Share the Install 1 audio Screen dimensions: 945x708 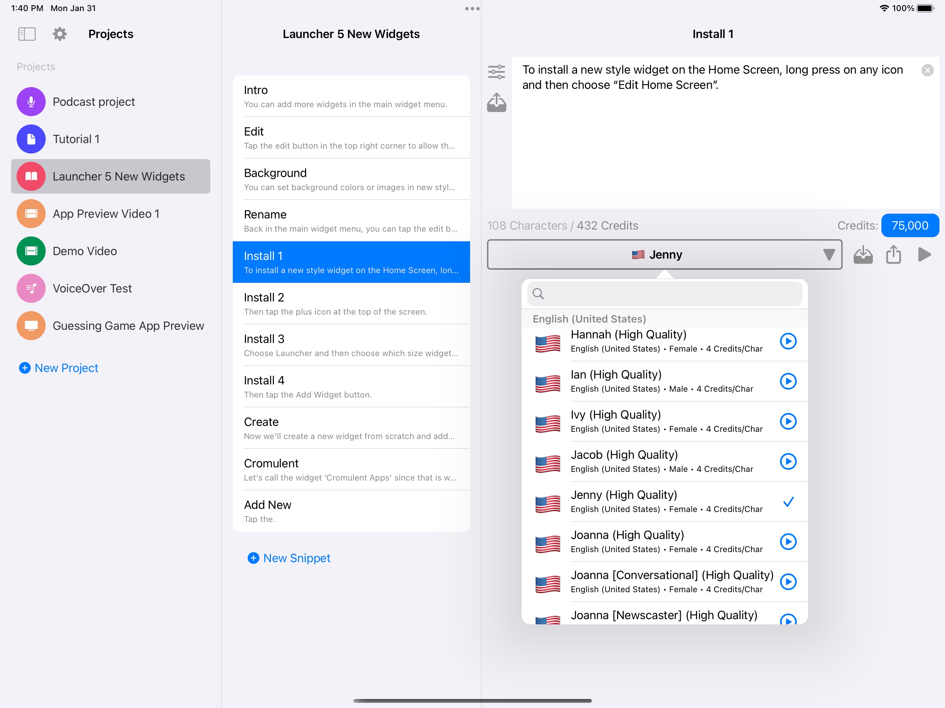893,254
